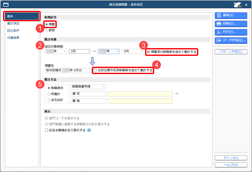Image resolution: width=252 pixels, height=172 pixels.
Task: Open the end year dropdown
Action: pos(109,51)
